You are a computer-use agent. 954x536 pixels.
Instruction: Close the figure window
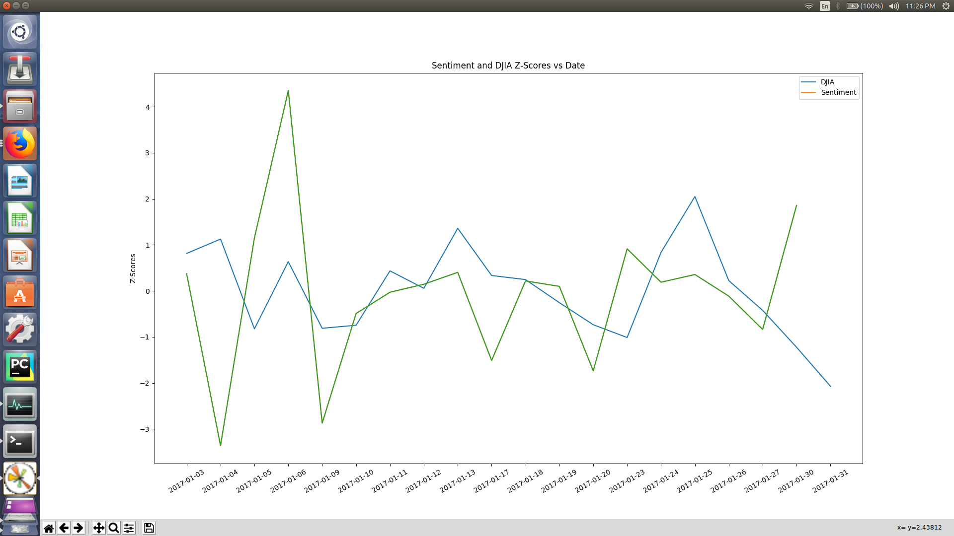(6, 6)
